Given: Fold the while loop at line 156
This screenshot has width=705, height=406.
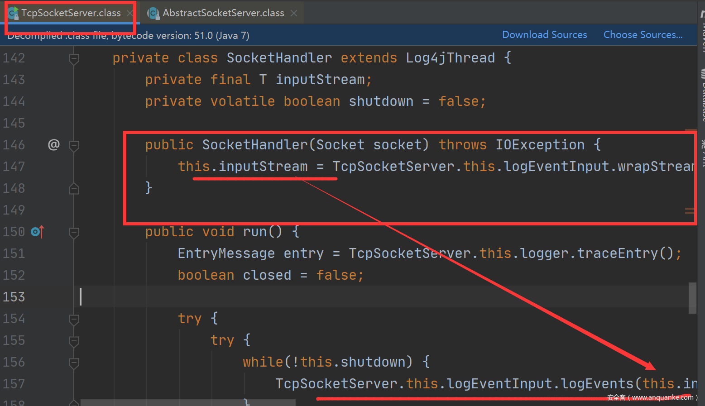Looking at the screenshot, I should (x=74, y=363).
